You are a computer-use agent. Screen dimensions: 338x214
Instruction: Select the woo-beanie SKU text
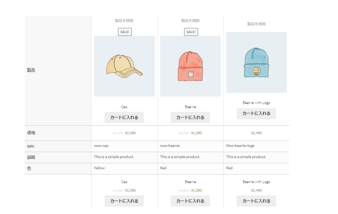click(x=170, y=146)
